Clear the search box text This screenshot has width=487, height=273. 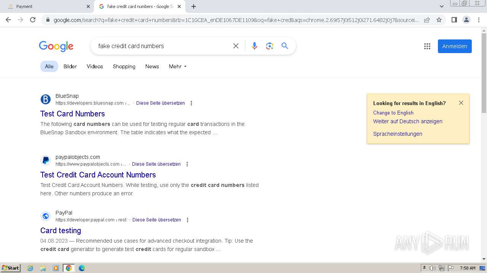tap(236, 46)
